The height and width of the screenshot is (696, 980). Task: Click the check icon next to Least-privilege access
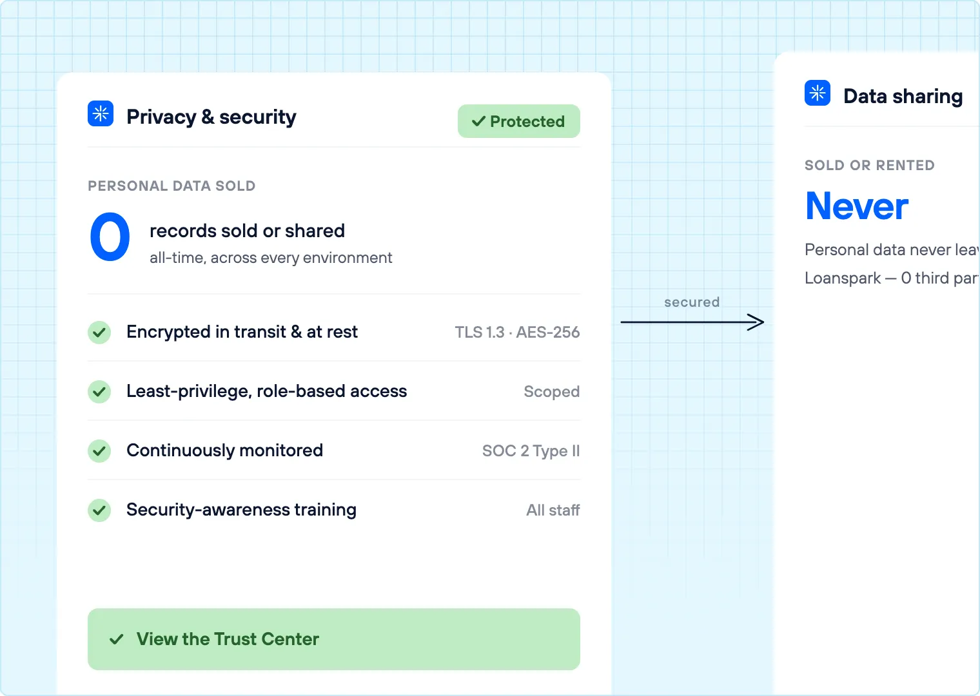point(99,392)
